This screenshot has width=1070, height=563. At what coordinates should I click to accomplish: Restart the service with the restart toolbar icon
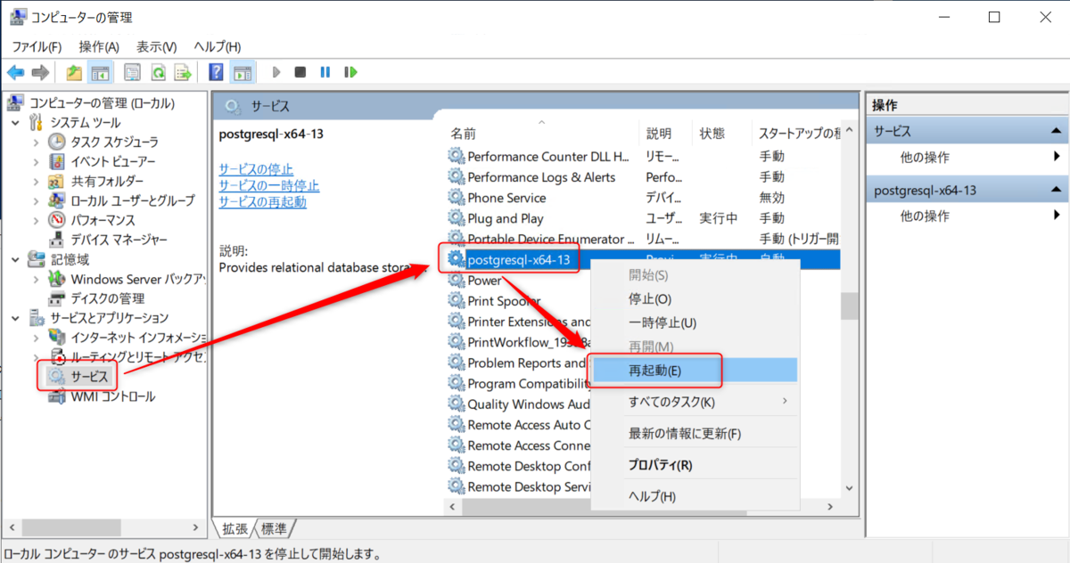(x=350, y=71)
